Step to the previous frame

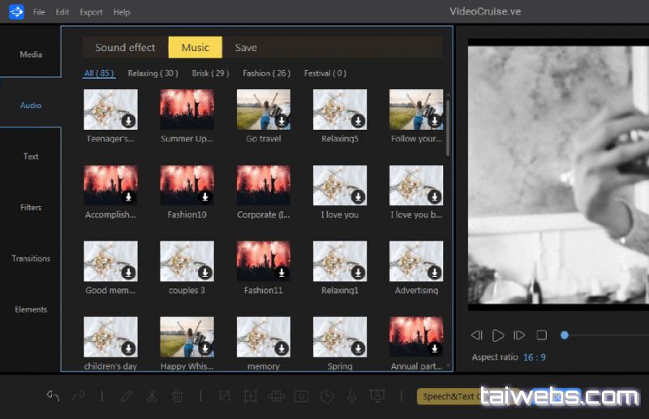[477, 335]
